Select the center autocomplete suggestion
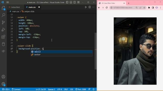 click(x=61, y=55)
